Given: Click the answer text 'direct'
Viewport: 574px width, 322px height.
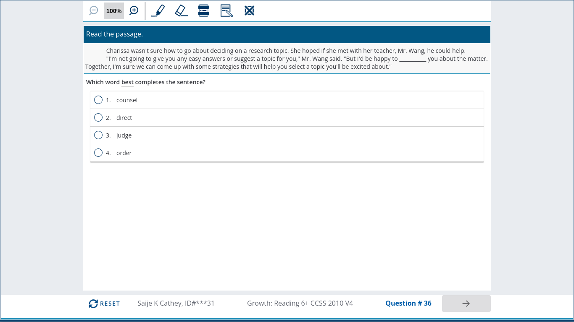Looking at the screenshot, I should pos(124,118).
